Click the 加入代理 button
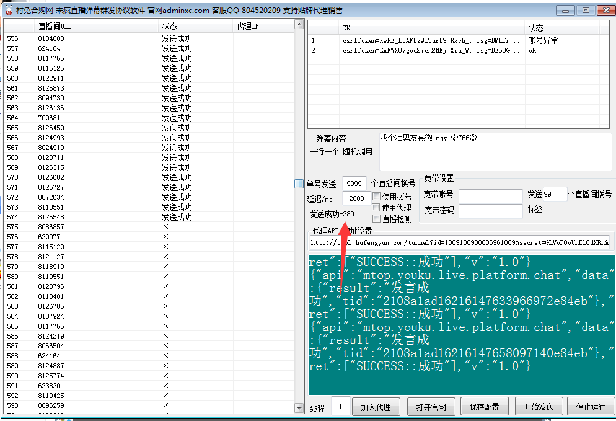The width and height of the screenshot is (616, 421). pos(376,407)
